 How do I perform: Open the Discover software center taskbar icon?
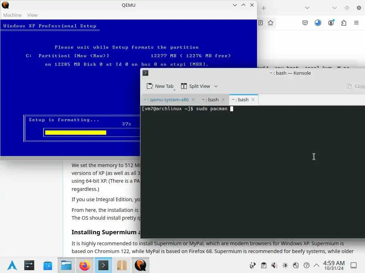48,265
